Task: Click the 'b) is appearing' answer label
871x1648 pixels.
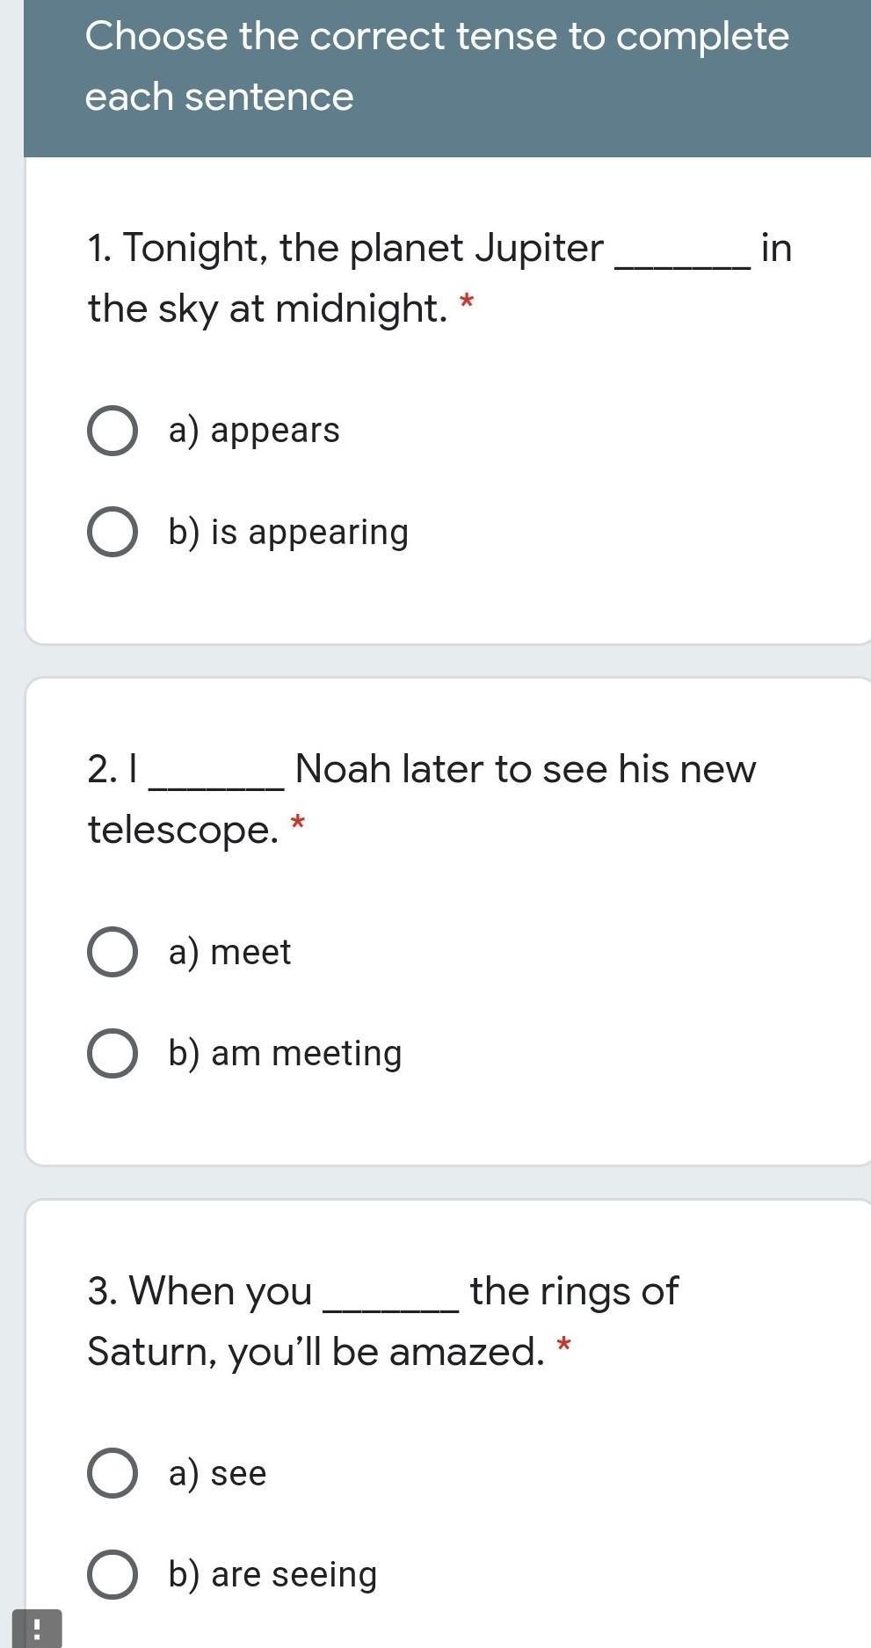Action: coord(288,532)
